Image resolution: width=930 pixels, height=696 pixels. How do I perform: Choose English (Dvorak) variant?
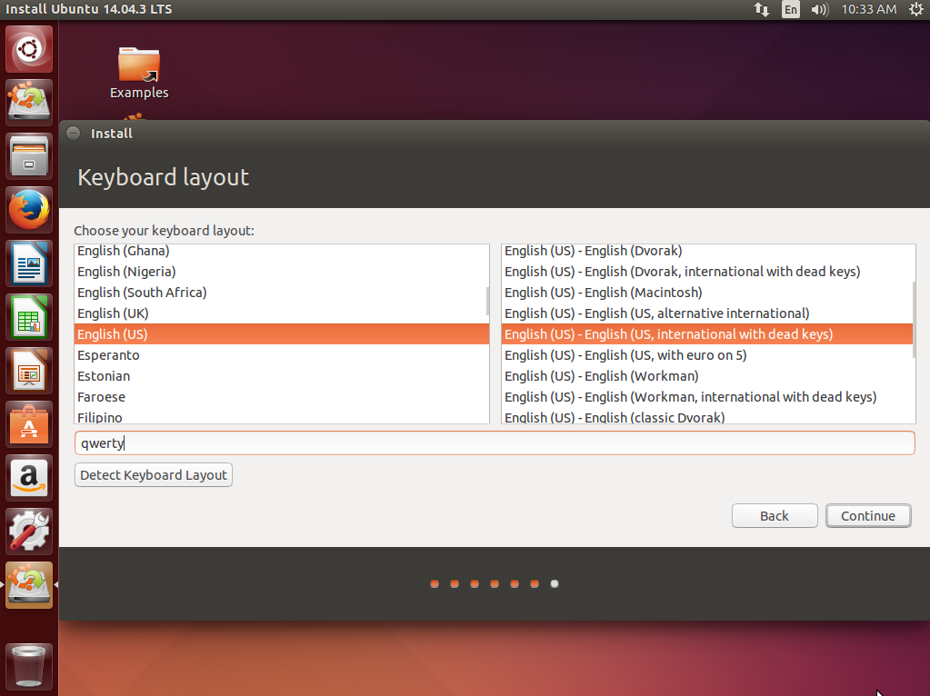[x=707, y=251]
